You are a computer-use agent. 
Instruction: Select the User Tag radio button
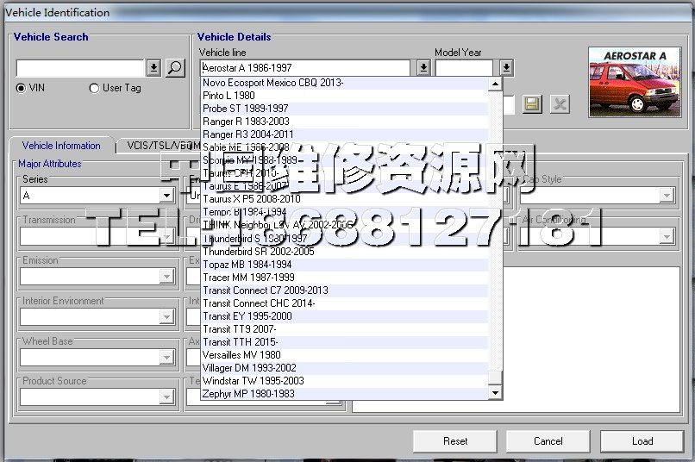95,88
